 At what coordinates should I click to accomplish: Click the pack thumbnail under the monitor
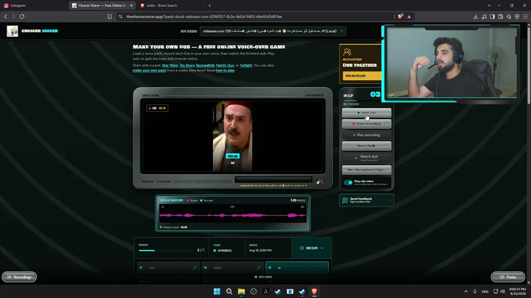[319, 181]
